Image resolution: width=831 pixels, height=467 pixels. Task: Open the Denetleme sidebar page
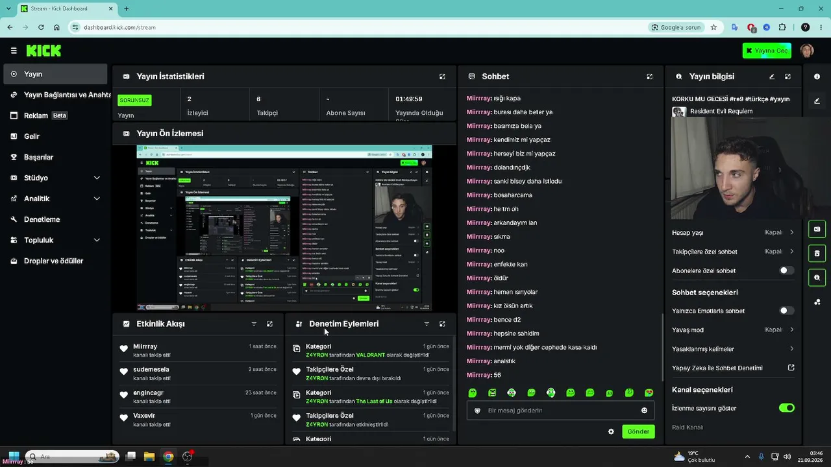55,219
